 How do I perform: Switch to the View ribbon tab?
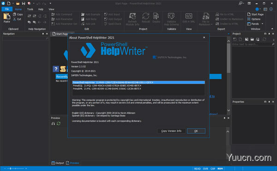51,9
